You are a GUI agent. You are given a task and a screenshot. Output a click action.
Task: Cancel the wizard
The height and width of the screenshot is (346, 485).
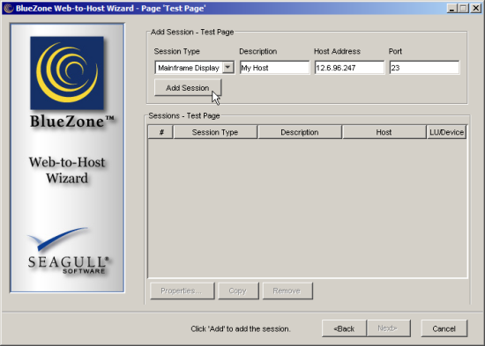444,328
